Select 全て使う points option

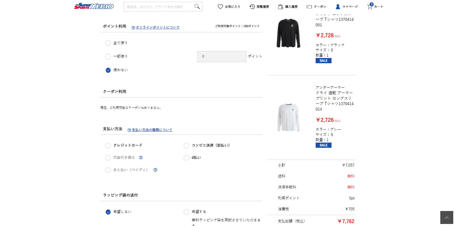click(108, 43)
